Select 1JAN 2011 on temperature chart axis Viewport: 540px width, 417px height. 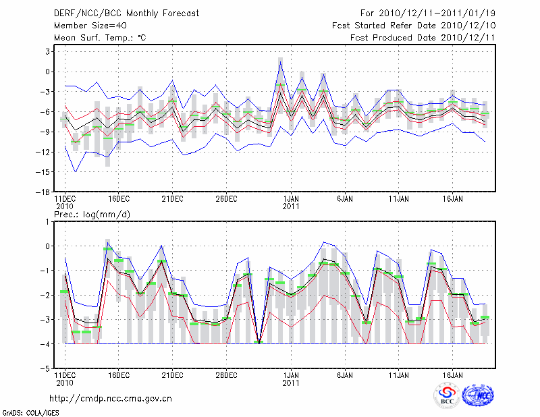pos(291,203)
